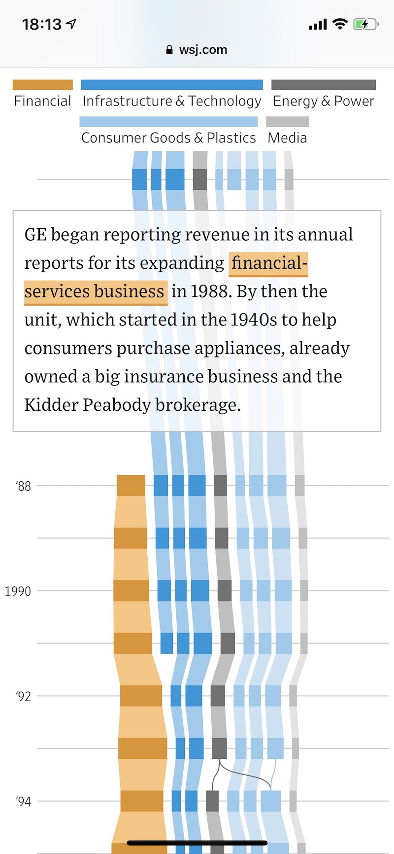
Task: Click the Energy & Power gray swatch
Action: pos(324,85)
